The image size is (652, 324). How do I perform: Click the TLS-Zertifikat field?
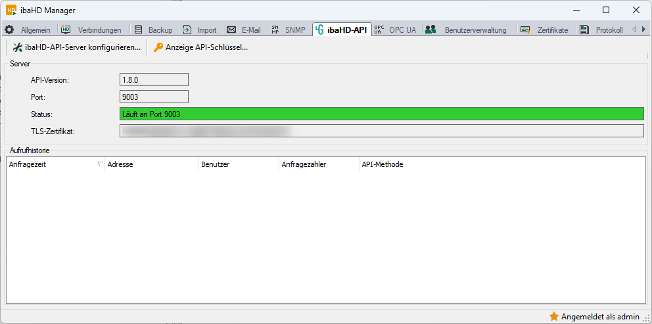(x=382, y=131)
